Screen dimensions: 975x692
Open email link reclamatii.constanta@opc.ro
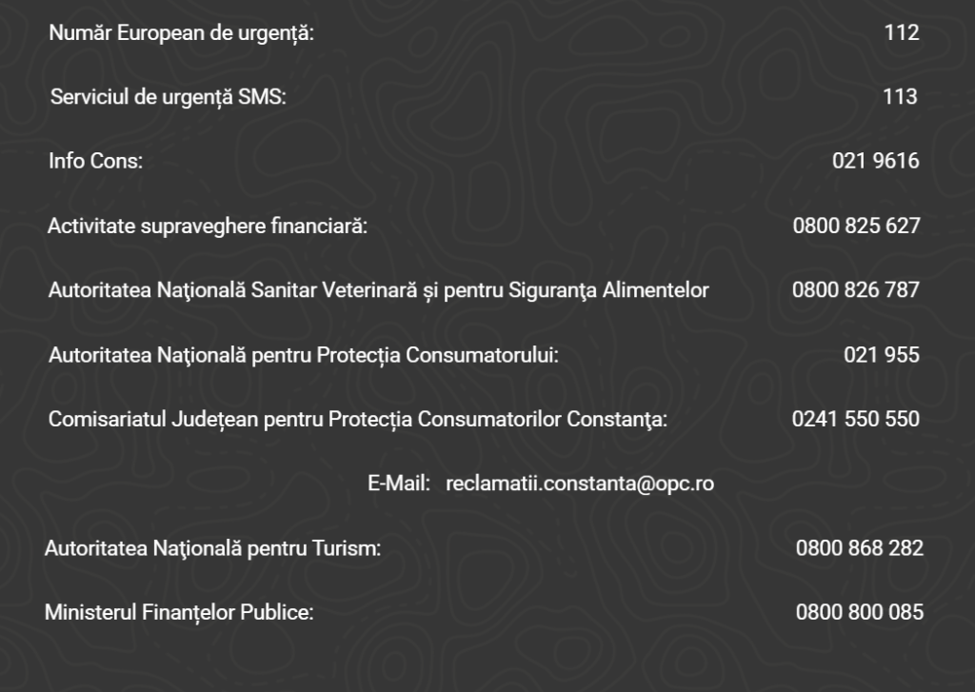click(579, 484)
